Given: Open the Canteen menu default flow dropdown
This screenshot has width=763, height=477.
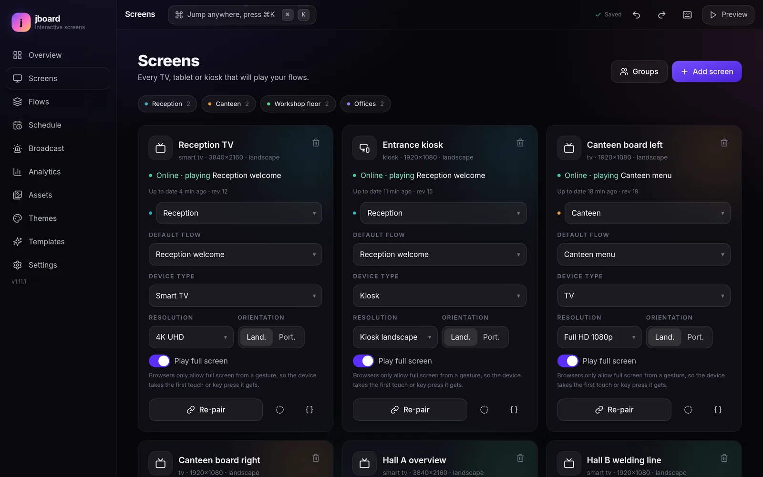Looking at the screenshot, I should pos(644,255).
